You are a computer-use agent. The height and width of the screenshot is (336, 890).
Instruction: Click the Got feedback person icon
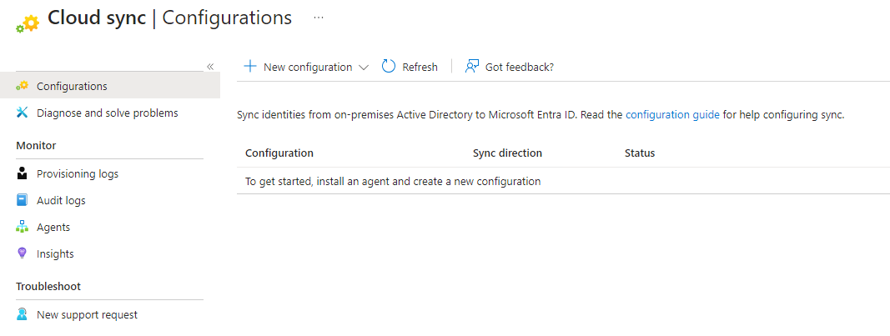[x=472, y=67]
